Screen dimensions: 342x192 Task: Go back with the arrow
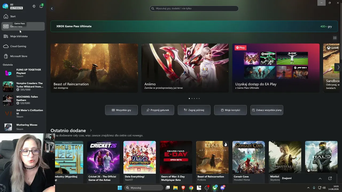tap(52, 9)
